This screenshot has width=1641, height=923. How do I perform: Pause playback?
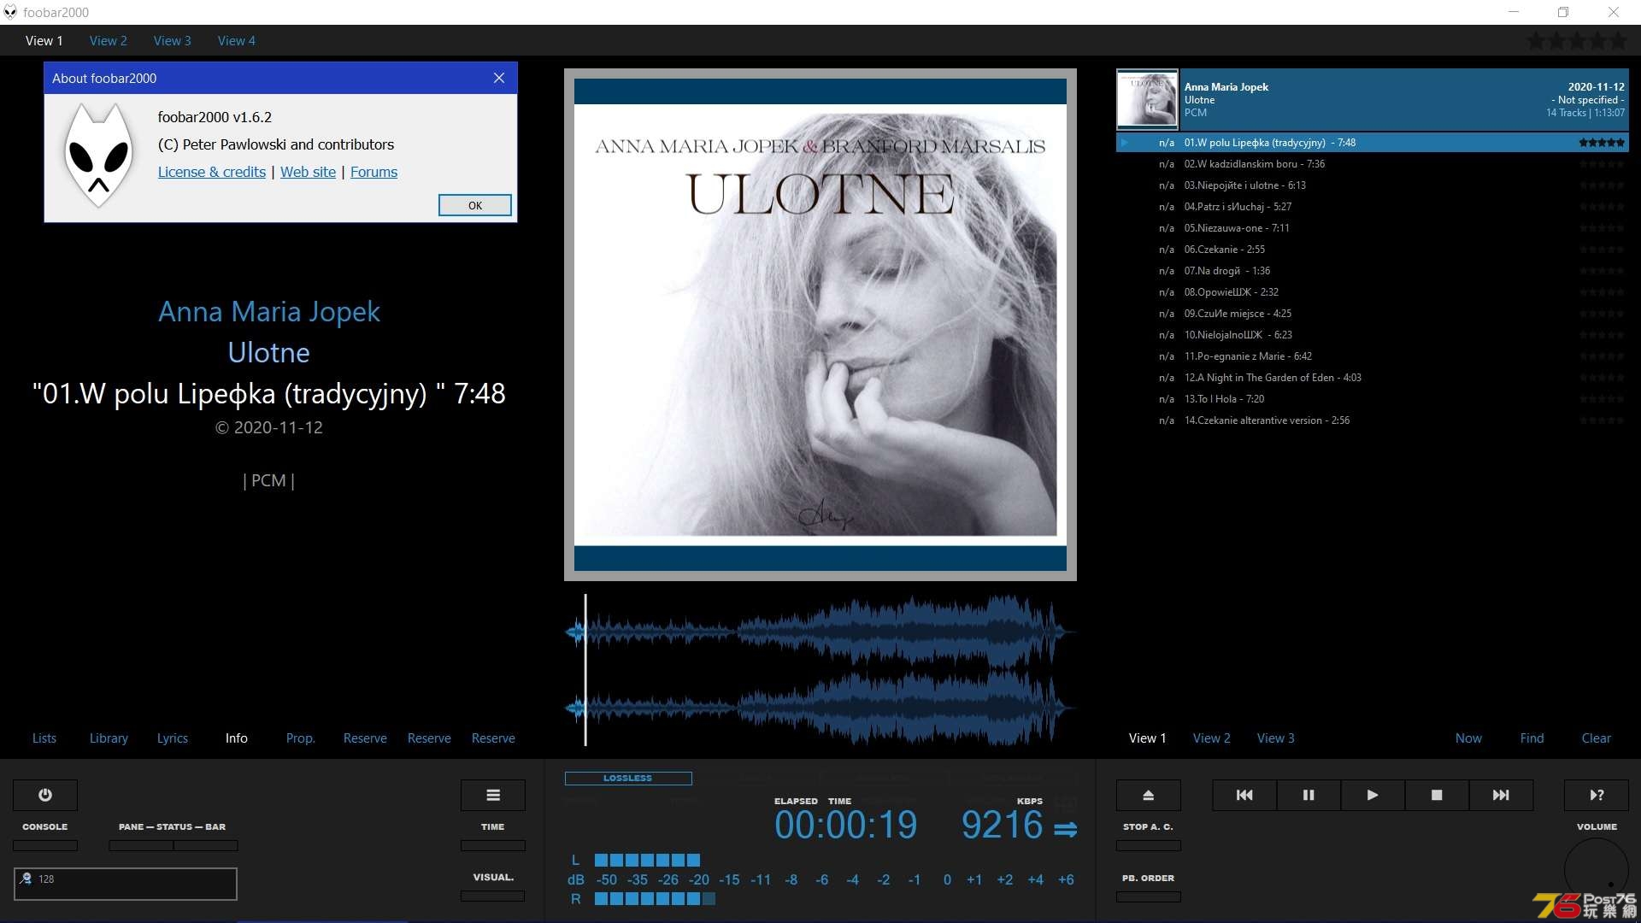[1309, 795]
